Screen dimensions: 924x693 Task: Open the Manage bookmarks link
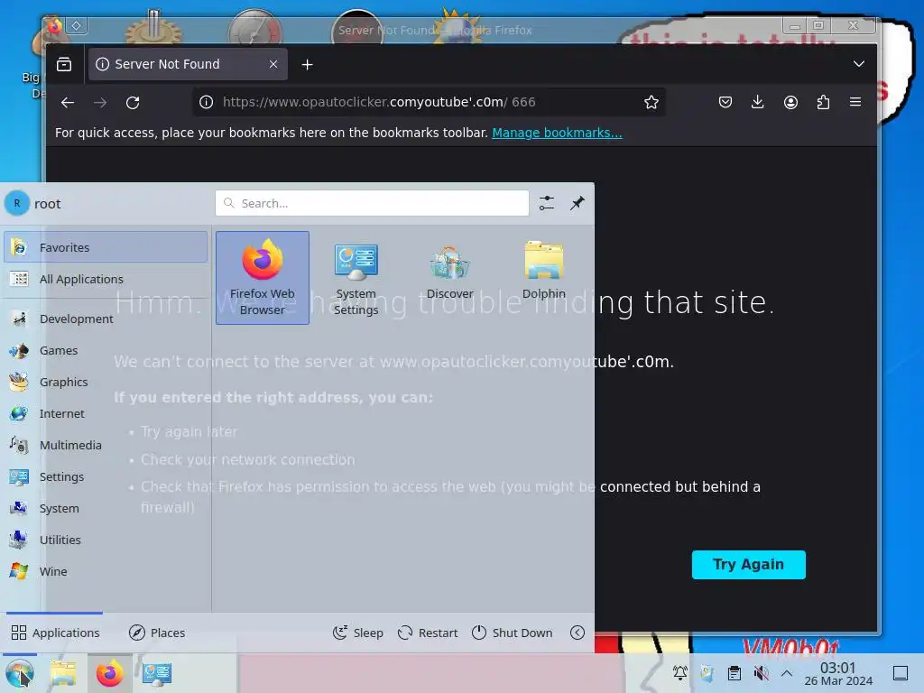coord(557,133)
